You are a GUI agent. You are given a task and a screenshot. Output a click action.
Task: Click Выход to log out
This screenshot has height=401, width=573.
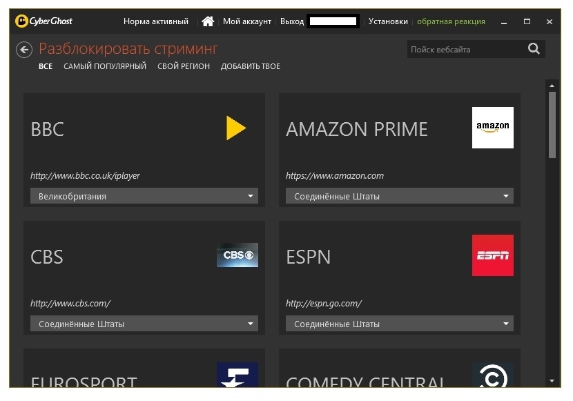(292, 21)
